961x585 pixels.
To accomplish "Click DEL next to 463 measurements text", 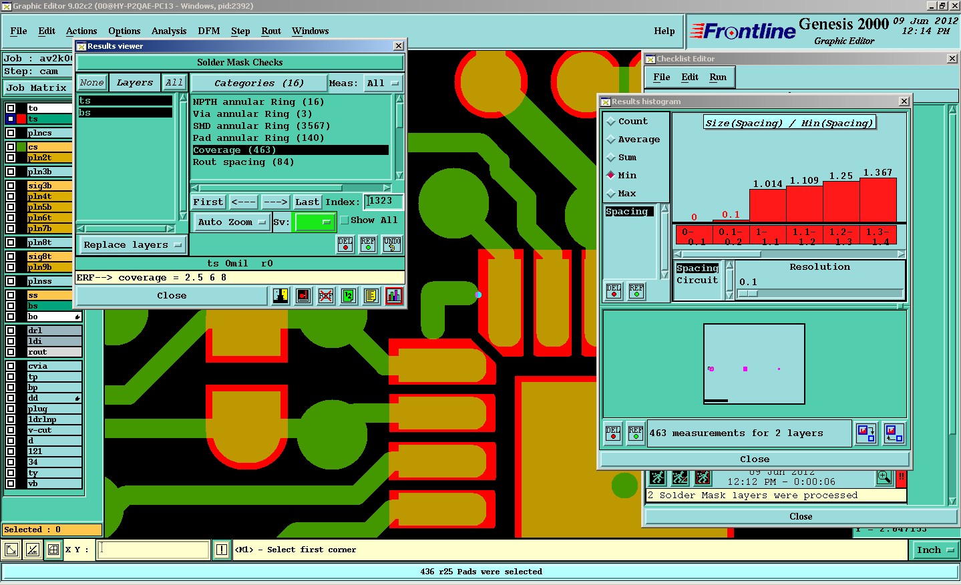I will (x=613, y=434).
